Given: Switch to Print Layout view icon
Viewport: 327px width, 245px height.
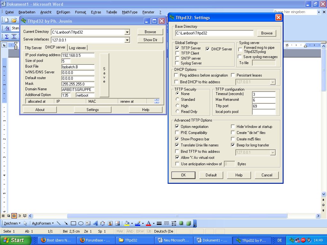Looking at the screenshot, I should [14, 216].
